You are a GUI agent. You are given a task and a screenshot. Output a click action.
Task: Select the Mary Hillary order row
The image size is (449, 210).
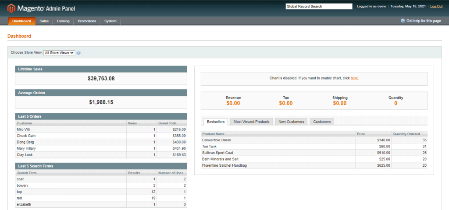point(101,148)
